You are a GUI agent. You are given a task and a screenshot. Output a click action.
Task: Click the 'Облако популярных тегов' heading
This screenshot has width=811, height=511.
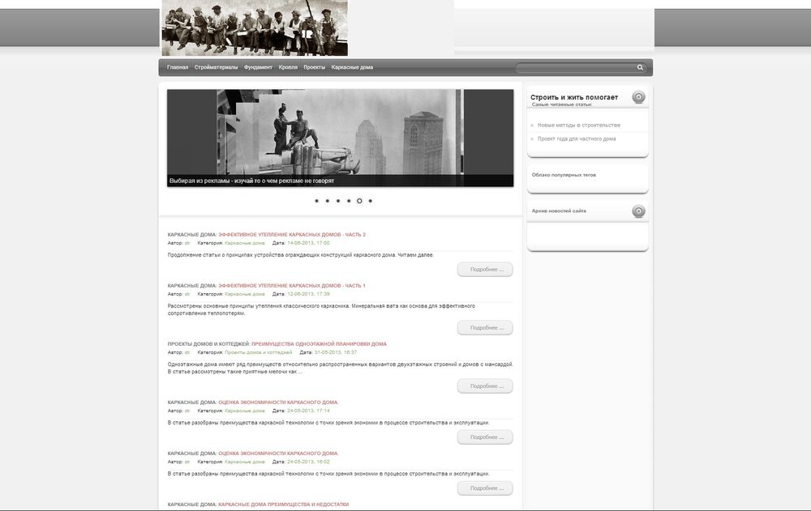click(x=564, y=175)
